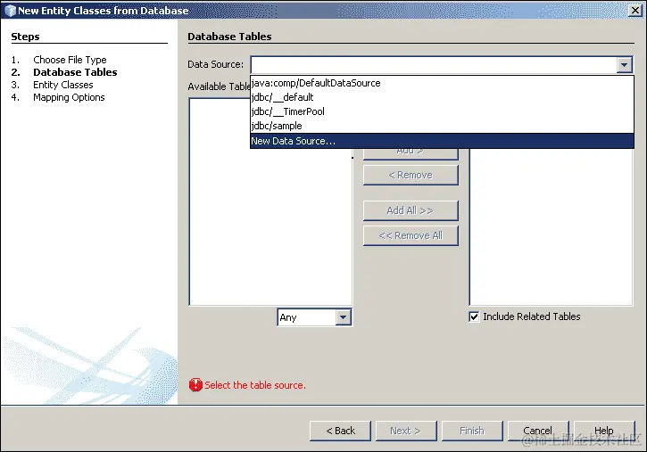Click the Data Source: label
Screen dimensions: 647x452
[215, 64]
